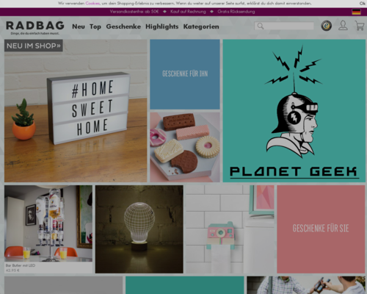
Task: Click the search input field
Action: pos(284,26)
